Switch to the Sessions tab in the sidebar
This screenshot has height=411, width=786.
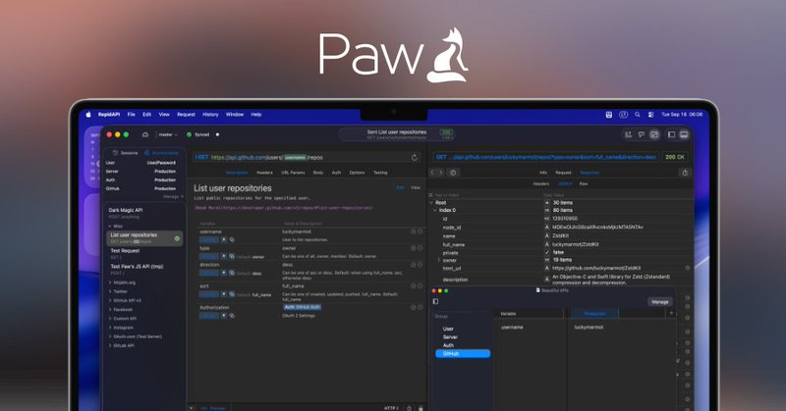[x=126, y=153]
